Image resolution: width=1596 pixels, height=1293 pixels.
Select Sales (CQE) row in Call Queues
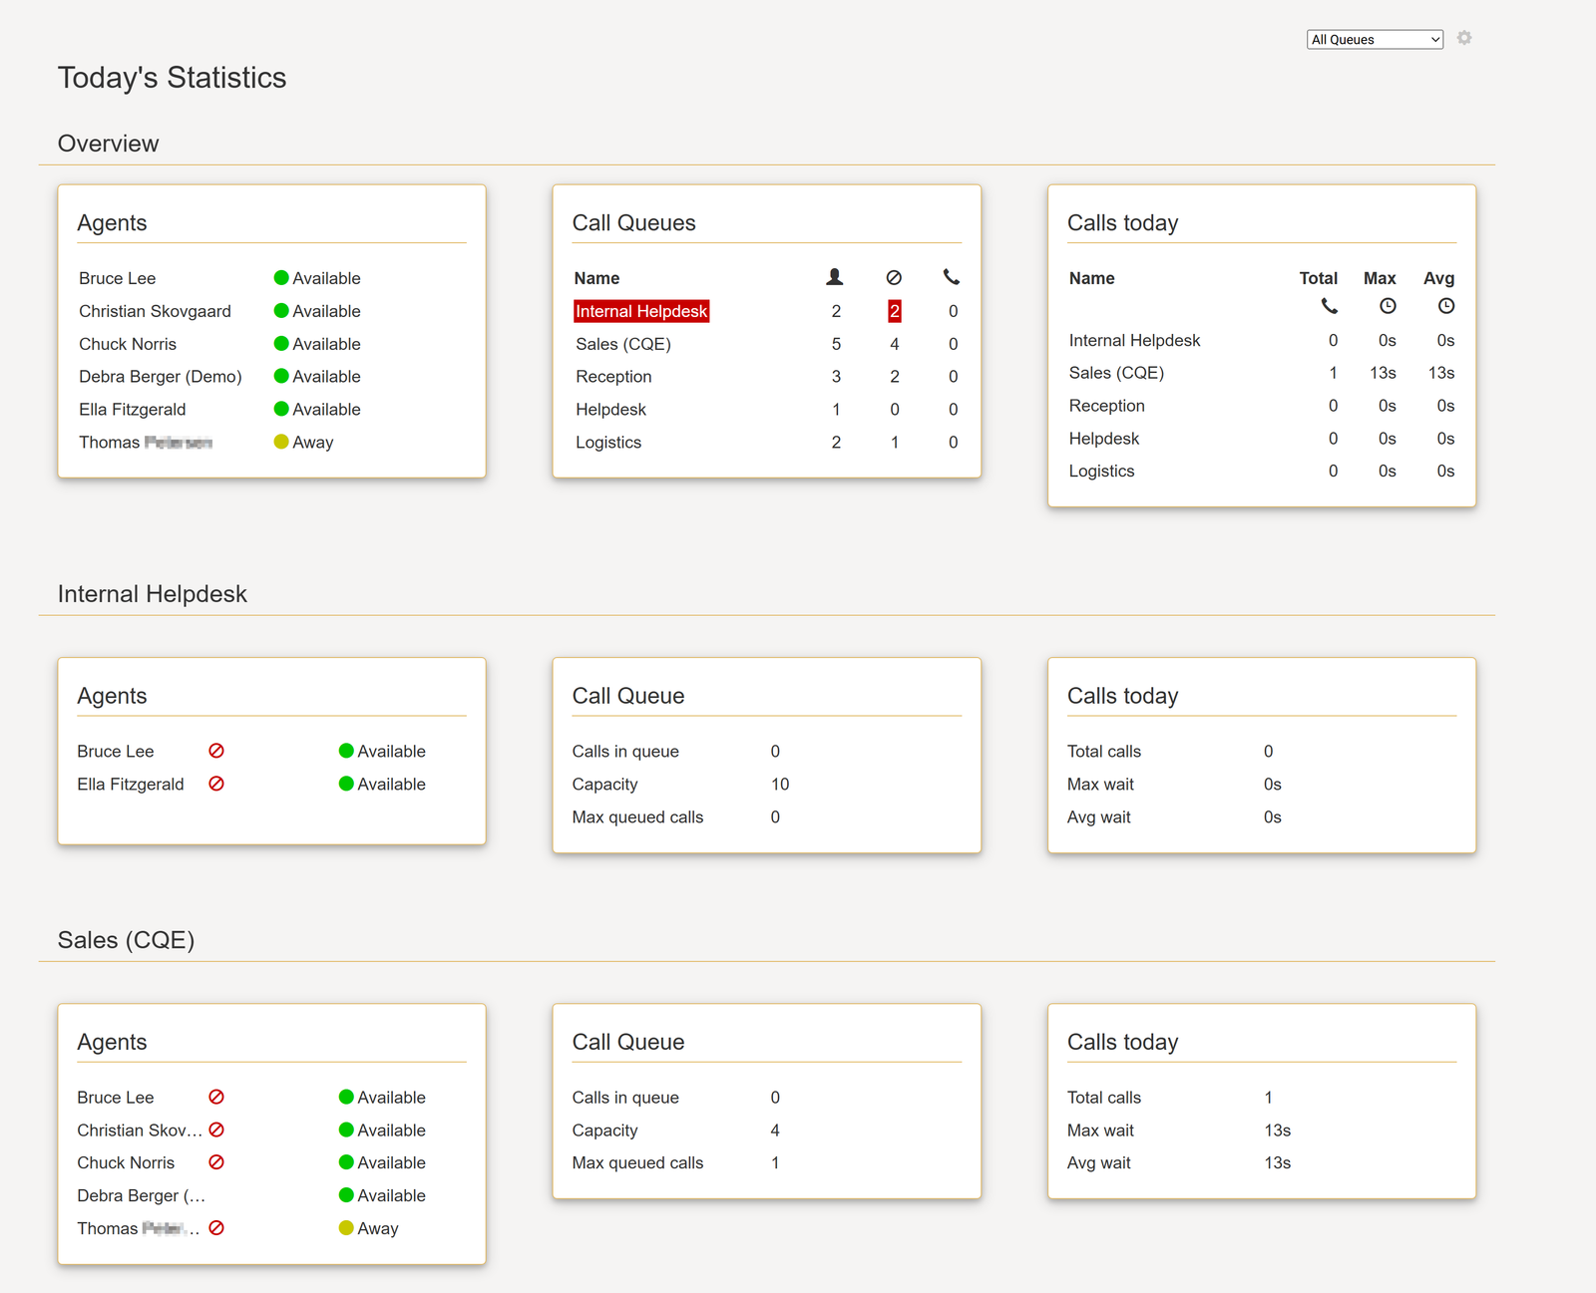pos(767,344)
